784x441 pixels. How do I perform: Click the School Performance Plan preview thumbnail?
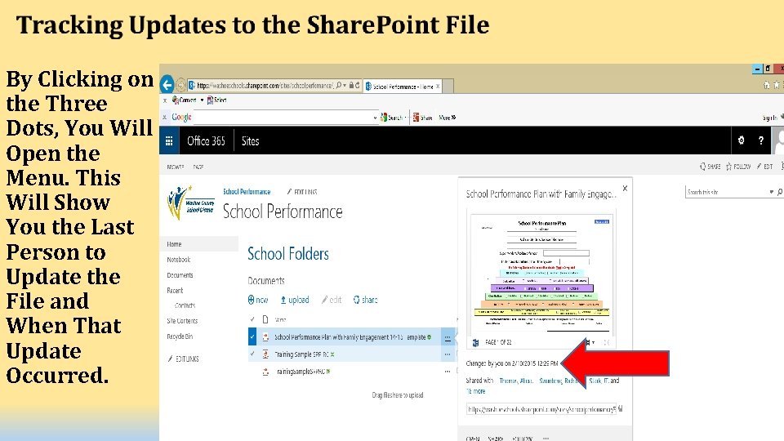pos(541,272)
